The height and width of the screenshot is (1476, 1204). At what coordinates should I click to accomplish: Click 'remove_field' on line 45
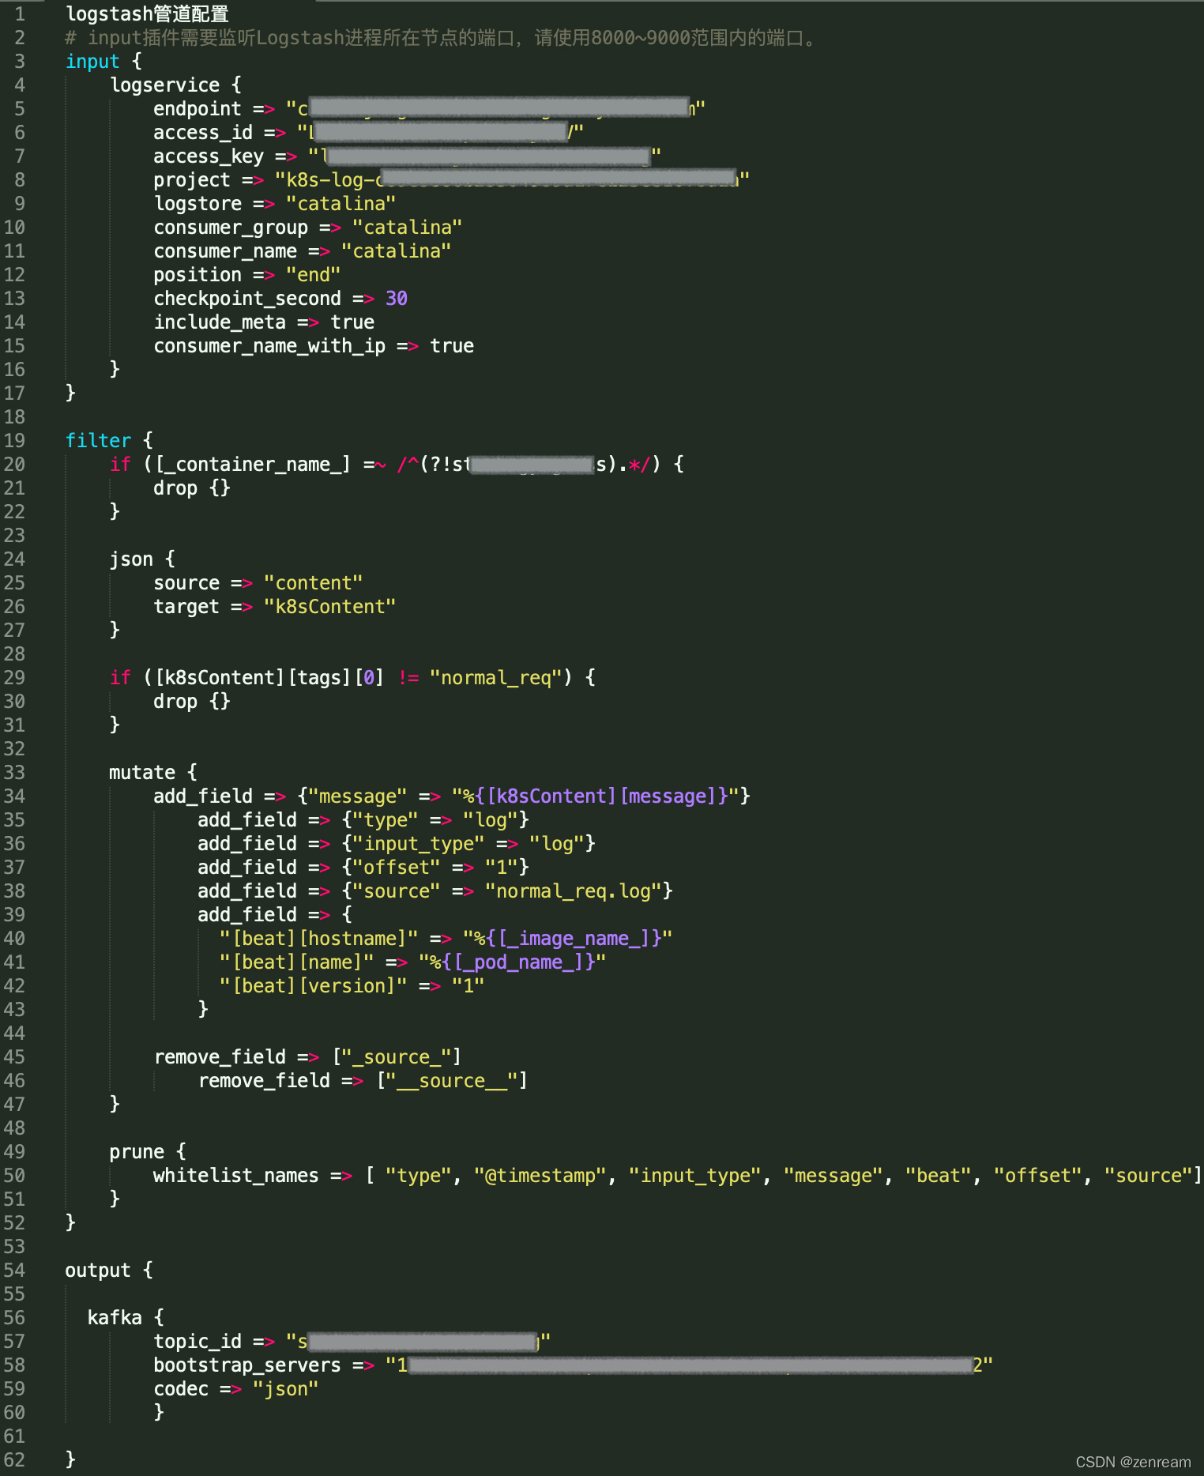click(220, 1057)
